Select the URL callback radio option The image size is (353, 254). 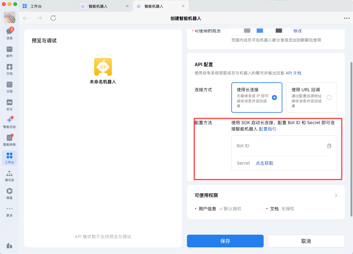coord(329,98)
